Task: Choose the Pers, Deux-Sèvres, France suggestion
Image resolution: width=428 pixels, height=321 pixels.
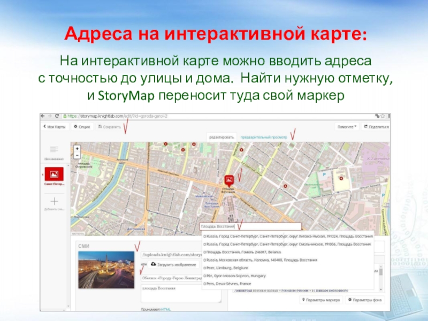Action: pos(288,284)
